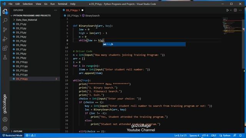Open DS_P5.py in explorer
Screen dimensions: 246x138
[x=21, y=41]
